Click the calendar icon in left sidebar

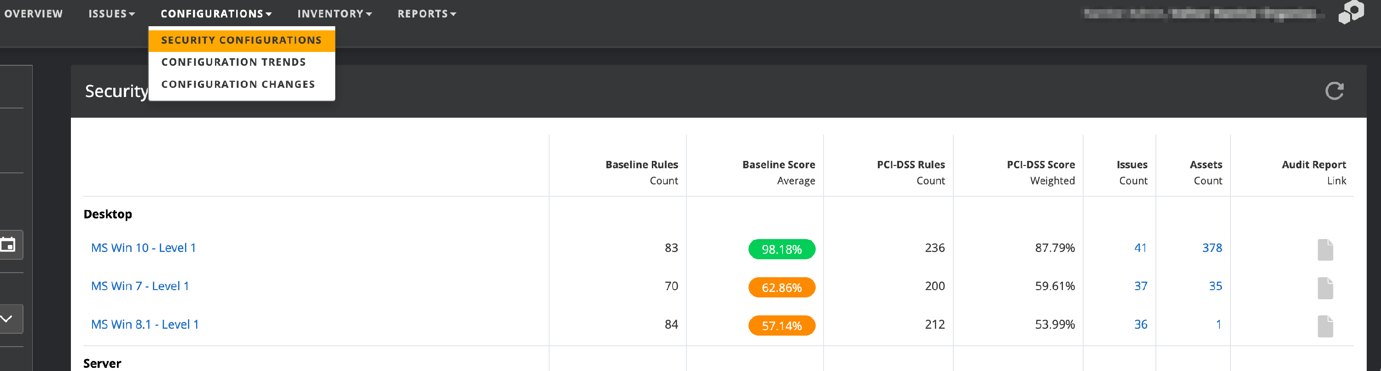pos(9,245)
